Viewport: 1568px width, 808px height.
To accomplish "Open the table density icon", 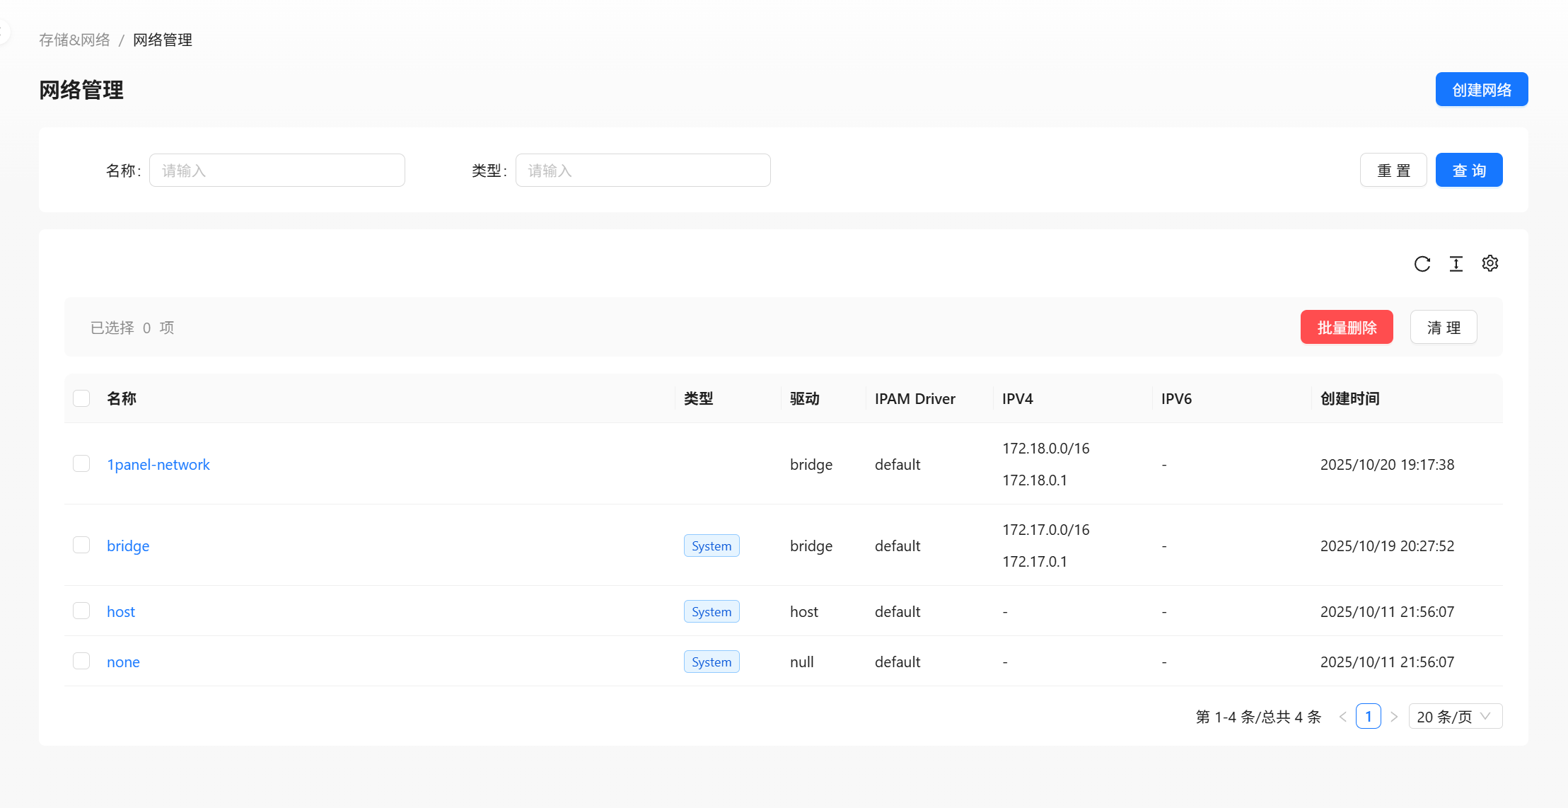I will point(1456,264).
